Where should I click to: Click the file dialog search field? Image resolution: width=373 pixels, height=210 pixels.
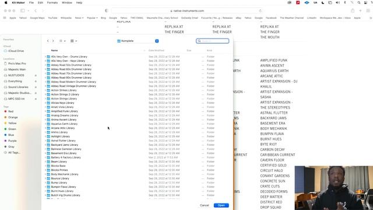(212, 41)
